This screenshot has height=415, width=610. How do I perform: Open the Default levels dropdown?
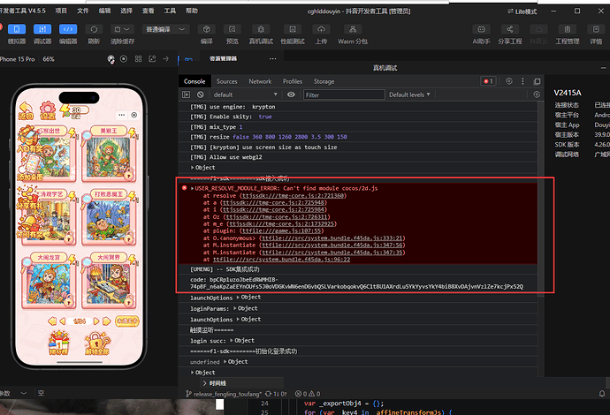pos(409,94)
